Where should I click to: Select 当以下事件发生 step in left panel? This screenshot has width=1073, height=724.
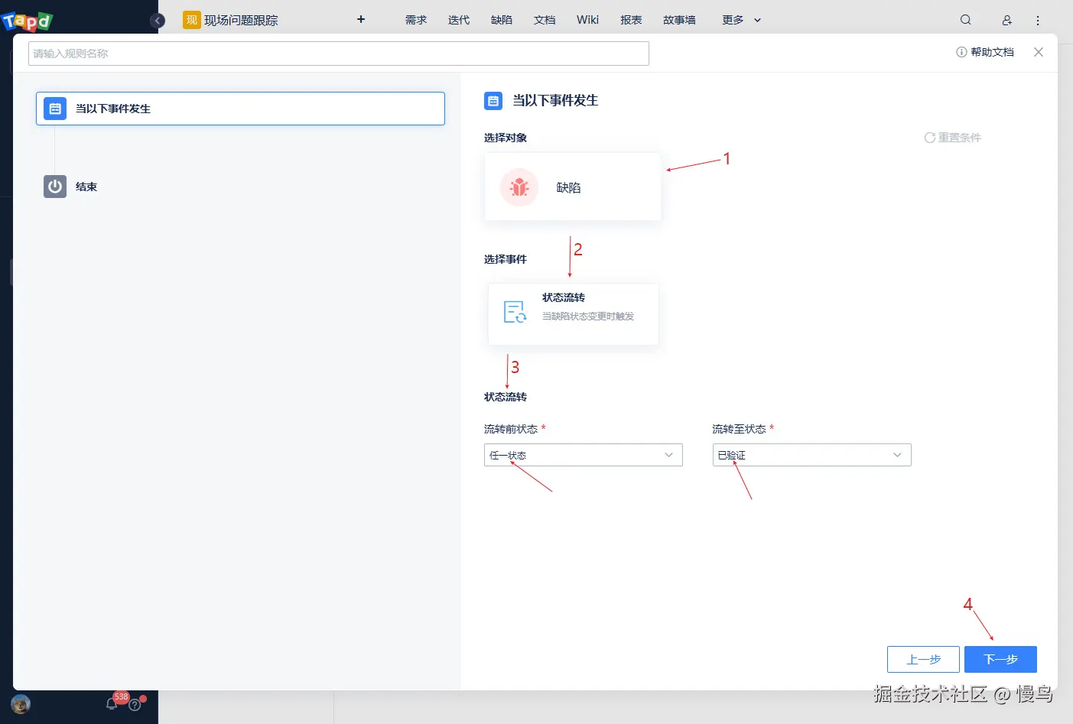pos(240,109)
